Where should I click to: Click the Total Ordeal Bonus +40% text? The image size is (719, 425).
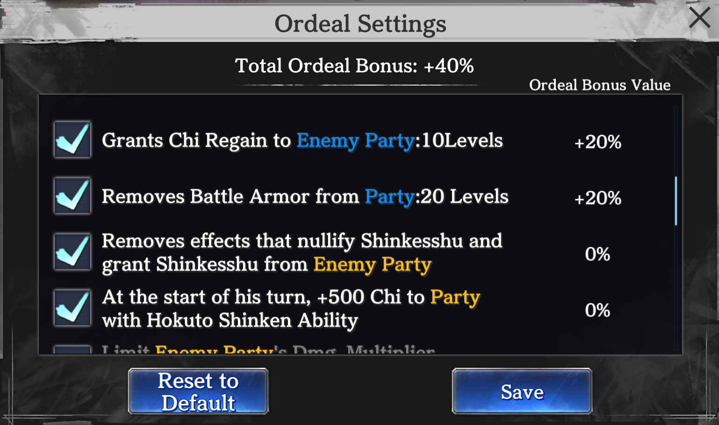click(x=355, y=65)
